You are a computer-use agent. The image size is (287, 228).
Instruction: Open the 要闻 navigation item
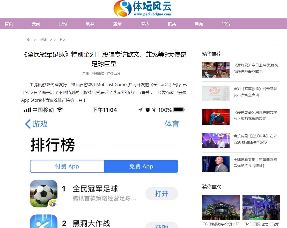point(36,24)
